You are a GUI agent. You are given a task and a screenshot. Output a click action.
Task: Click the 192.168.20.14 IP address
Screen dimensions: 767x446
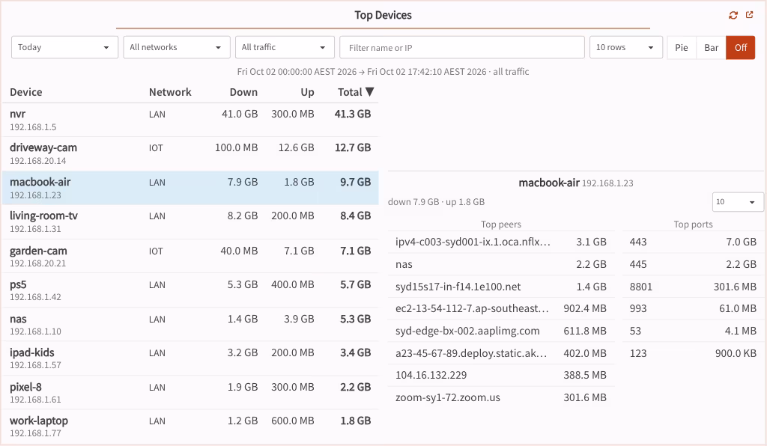[37, 161]
